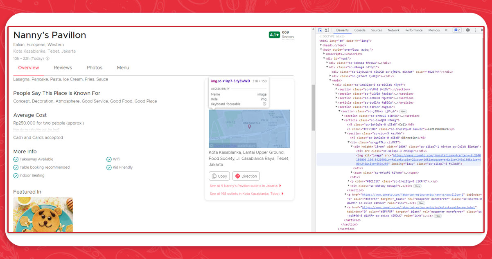Toggle the device toolbar icon
This screenshot has height=259, width=492.
[x=327, y=30]
